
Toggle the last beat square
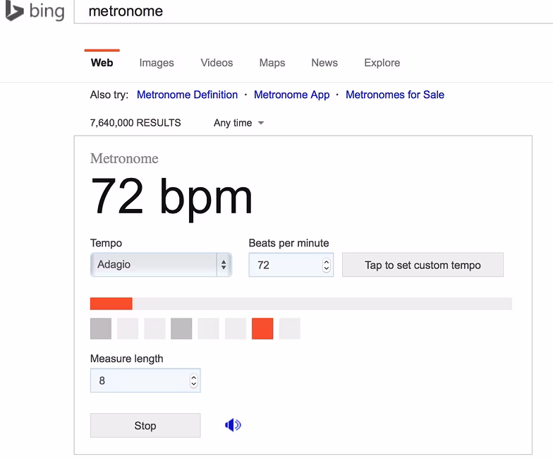pos(289,329)
